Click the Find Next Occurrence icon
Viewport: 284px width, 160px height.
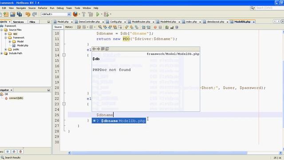coord(110,27)
